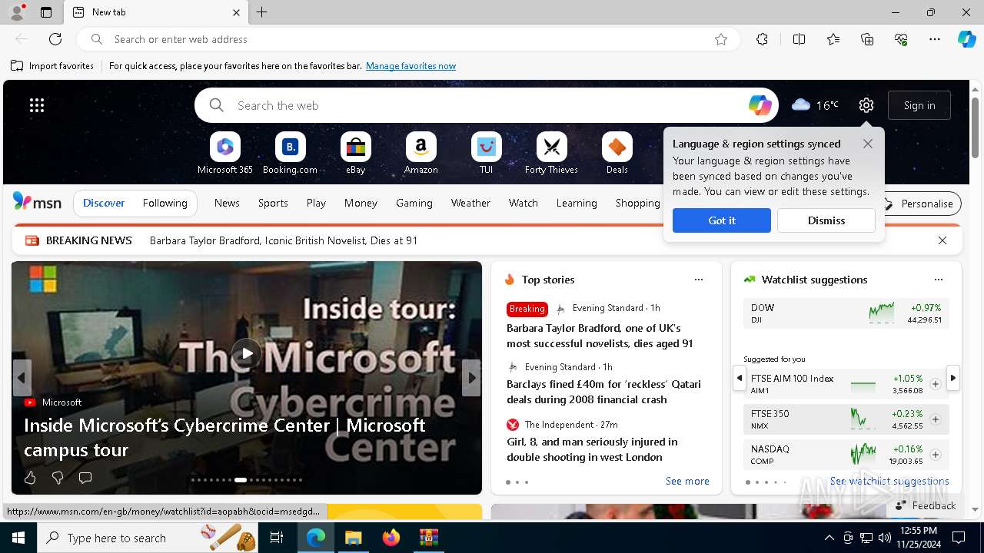The image size is (984, 553).
Task: Open the Money category
Action: point(361,203)
